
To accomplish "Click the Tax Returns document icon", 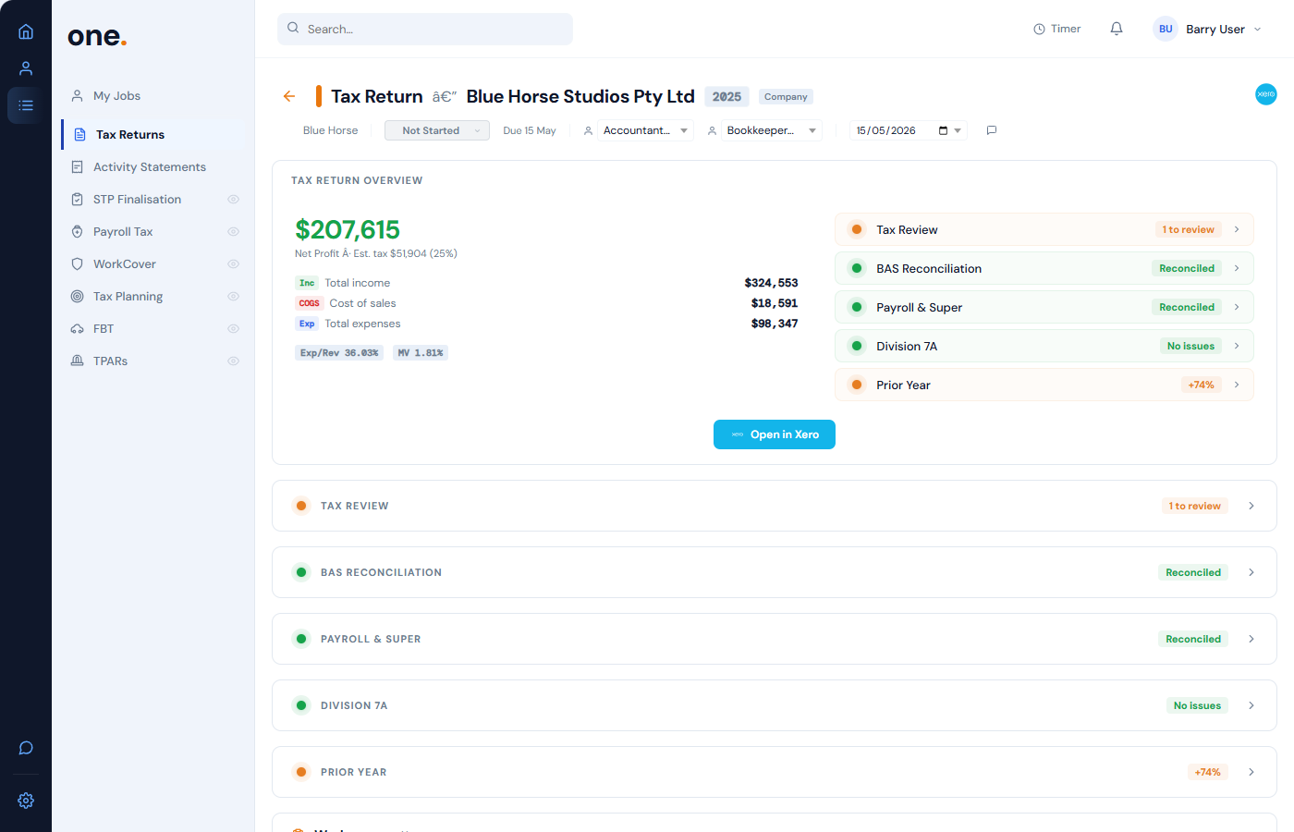I will (80, 134).
